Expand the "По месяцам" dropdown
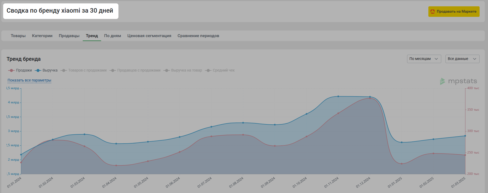The width and height of the screenshot is (488, 193). (x=424, y=59)
